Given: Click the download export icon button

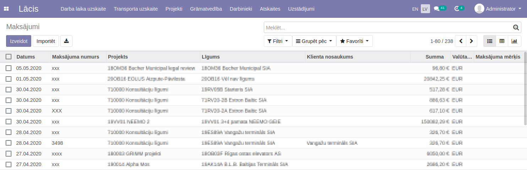Looking at the screenshot, I should click(66, 41).
